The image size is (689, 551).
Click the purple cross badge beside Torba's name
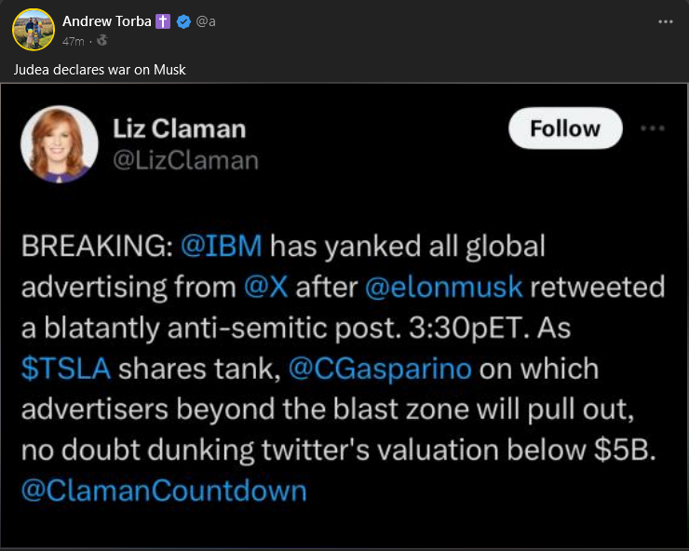[163, 21]
